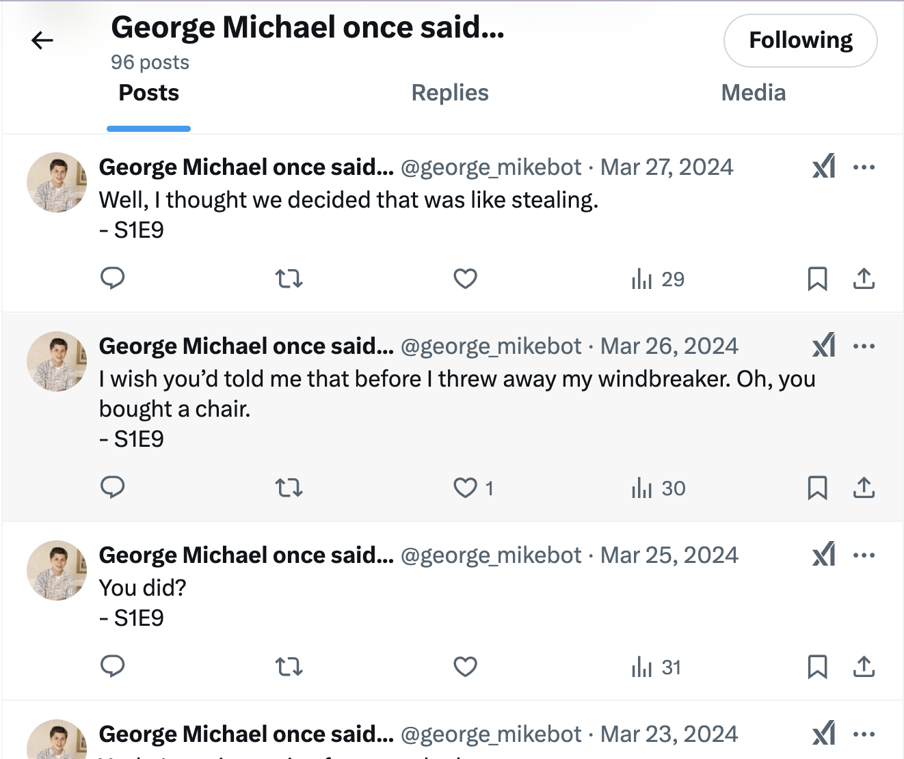This screenshot has height=759, width=904.
Task: Repost the Mar 26 windbreaker post
Action: pyautogui.click(x=289, y=488)
